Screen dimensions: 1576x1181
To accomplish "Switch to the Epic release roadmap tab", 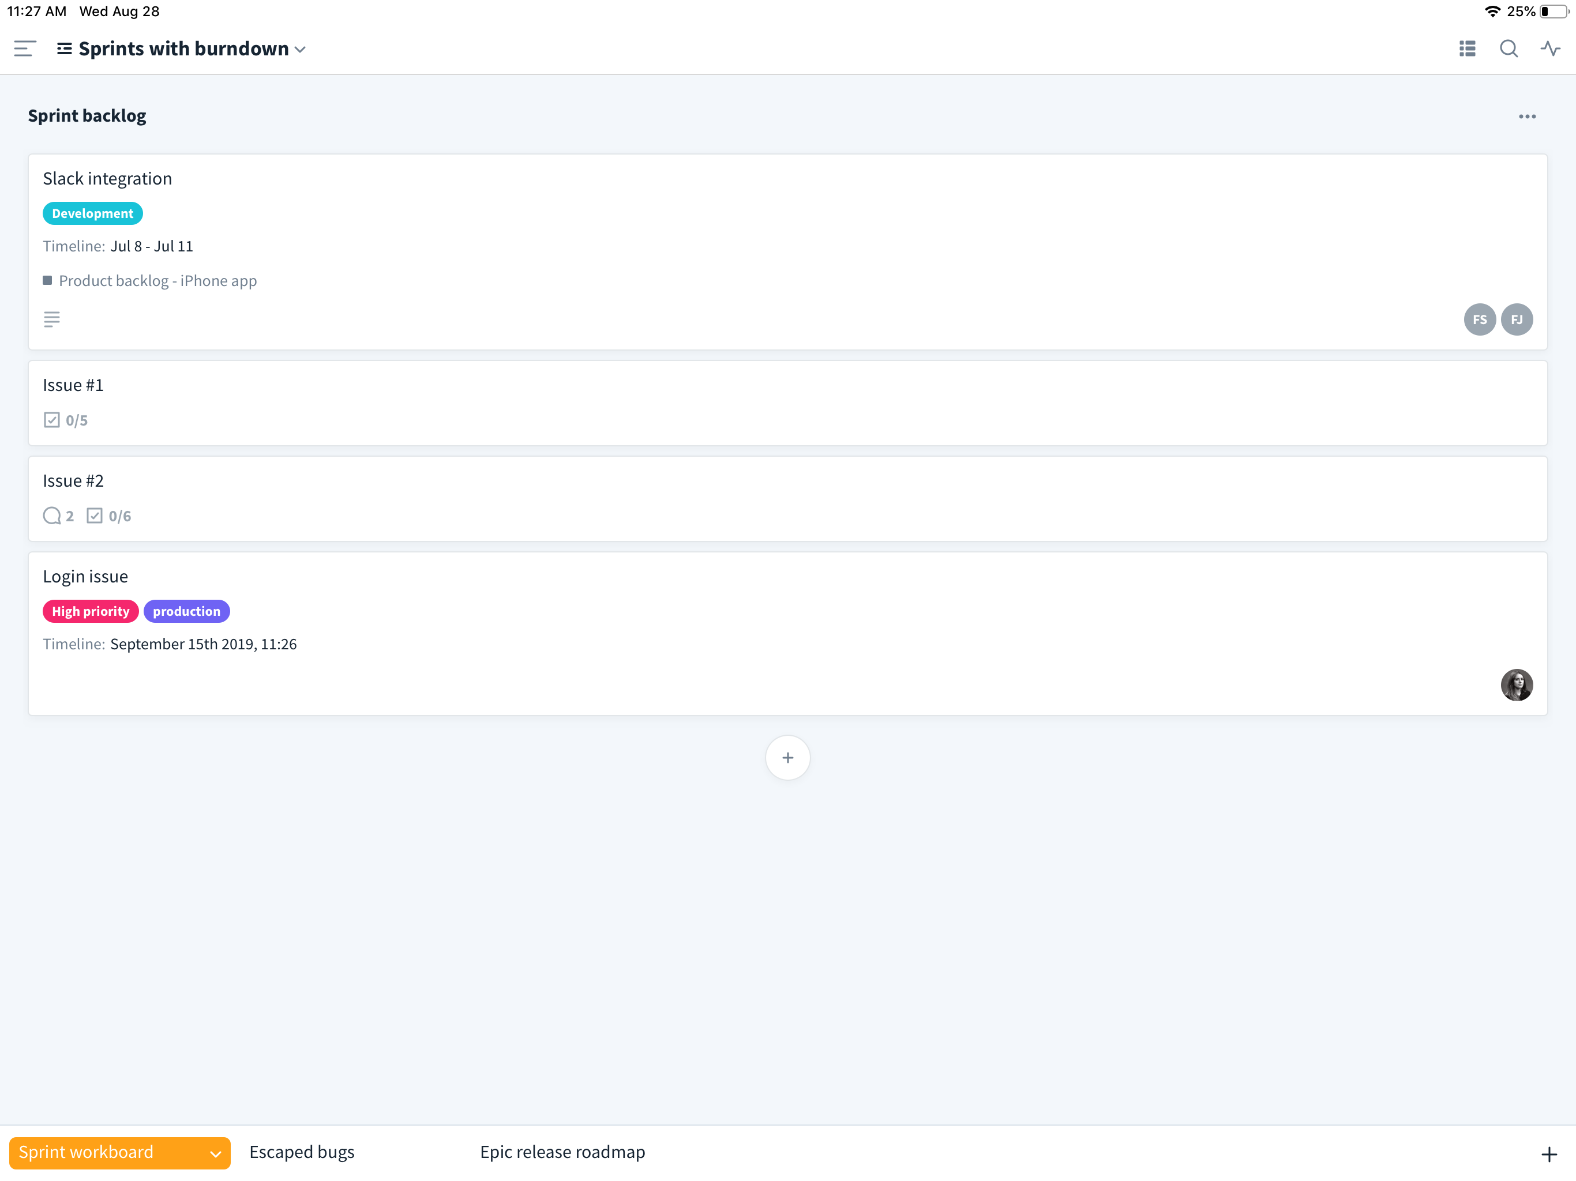I will (x=561, y=1152).
